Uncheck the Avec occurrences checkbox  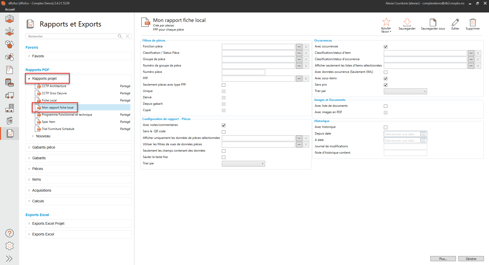(386, 47)
